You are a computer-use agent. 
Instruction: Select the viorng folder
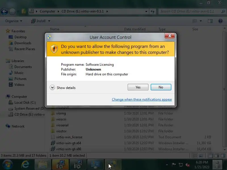61,113
